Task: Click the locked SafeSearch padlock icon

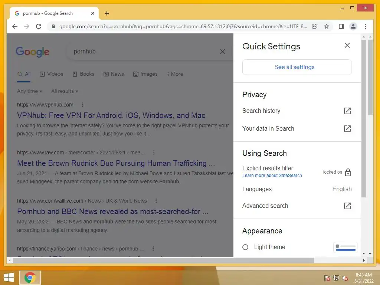Action: click(x=348, y=172)
